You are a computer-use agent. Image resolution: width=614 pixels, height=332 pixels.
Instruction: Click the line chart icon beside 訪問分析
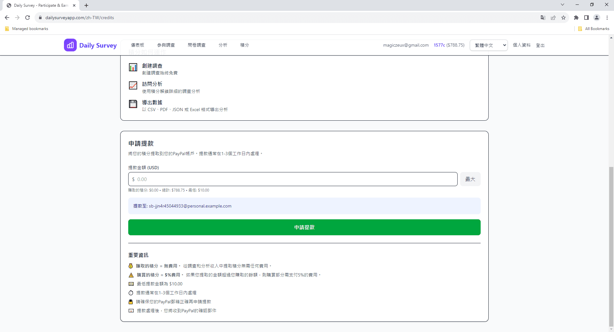coord(133,85)
